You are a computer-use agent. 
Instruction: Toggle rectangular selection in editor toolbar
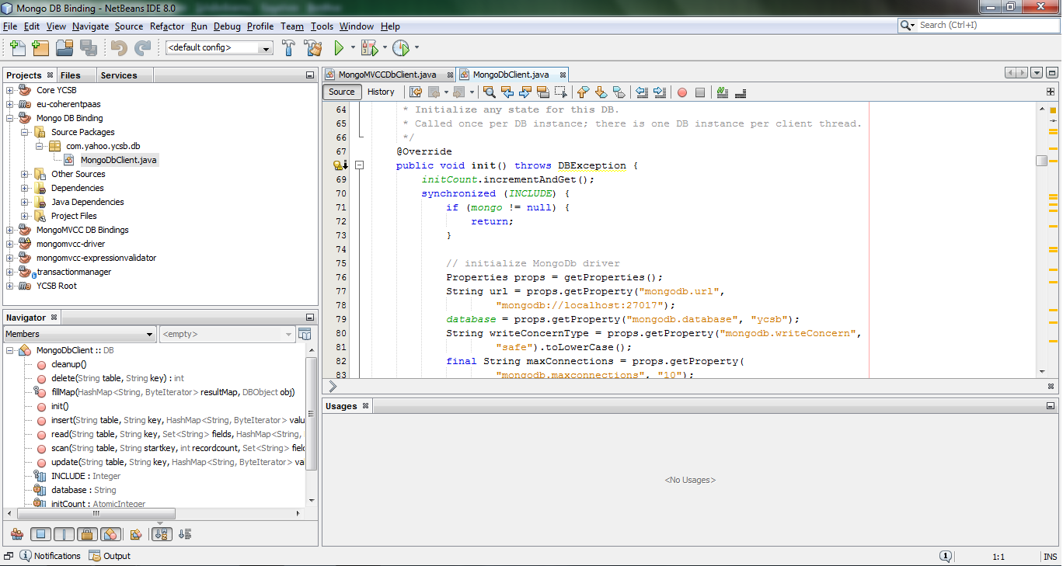[x=561, y=92]
